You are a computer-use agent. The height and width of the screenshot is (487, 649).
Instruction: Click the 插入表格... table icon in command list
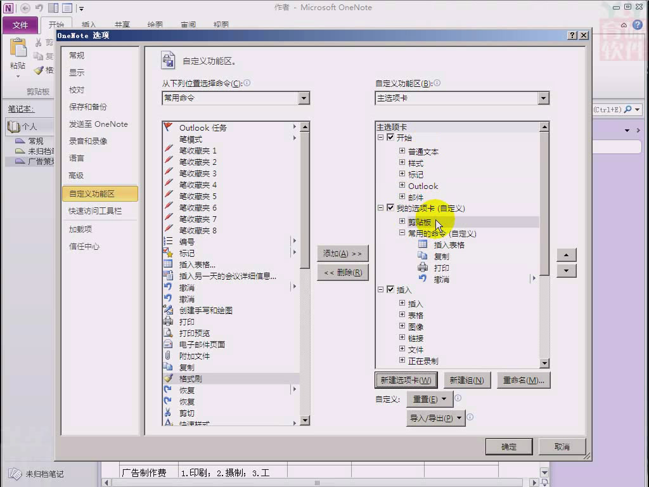pyautogui.click(x=168, y=264)
